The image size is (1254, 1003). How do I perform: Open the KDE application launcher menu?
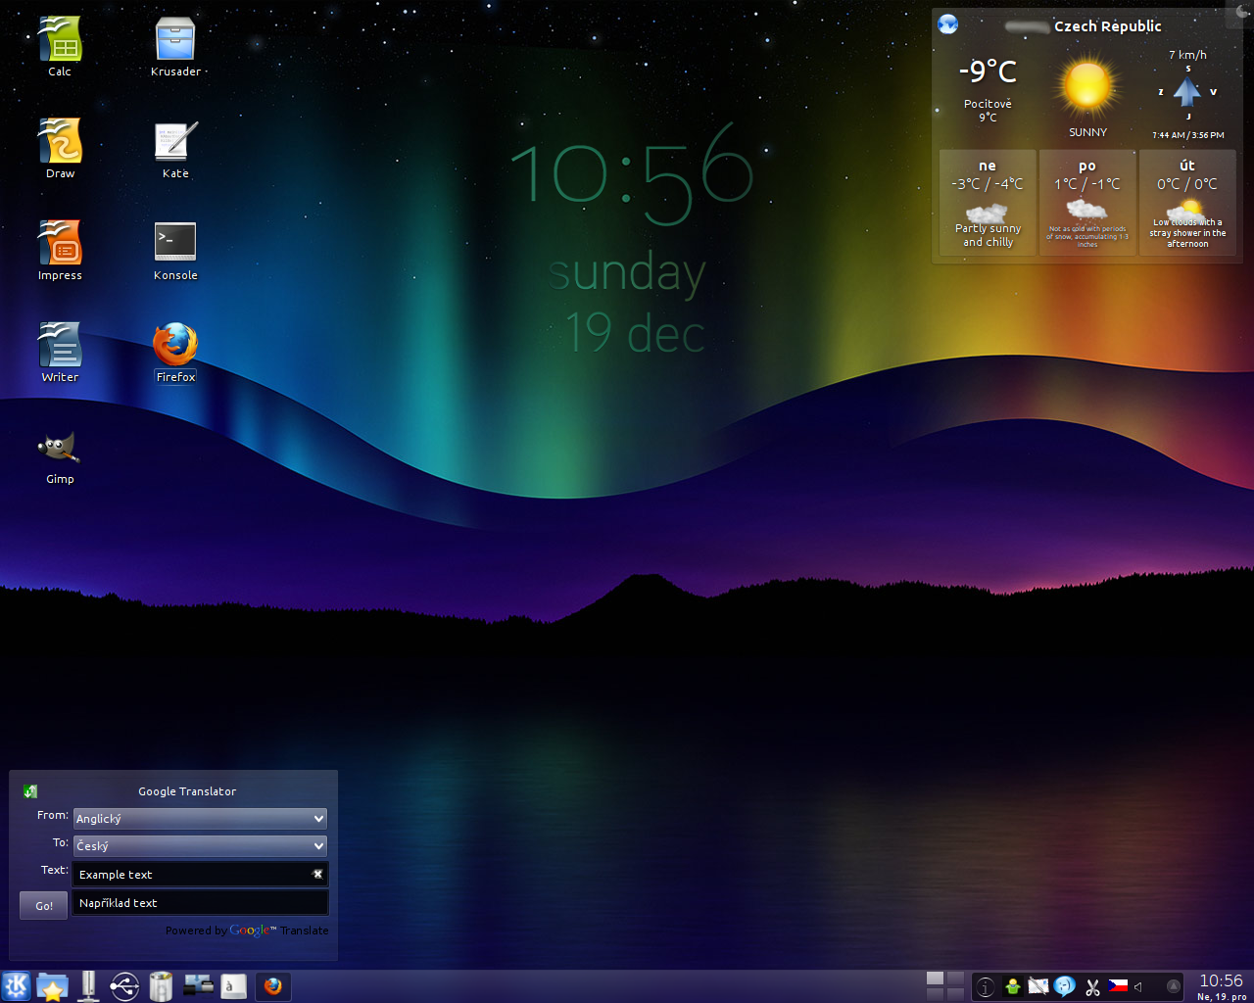(x=15, y=986)
